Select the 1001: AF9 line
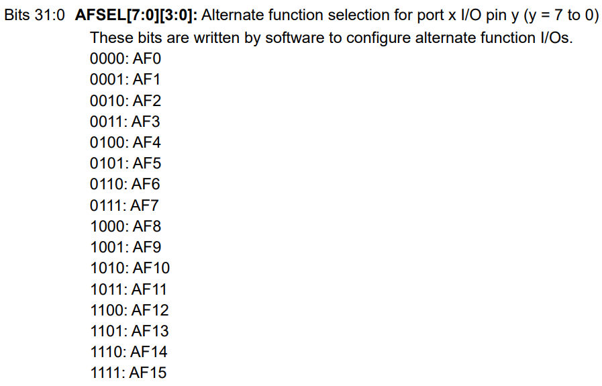 click(x=125, y=247)
